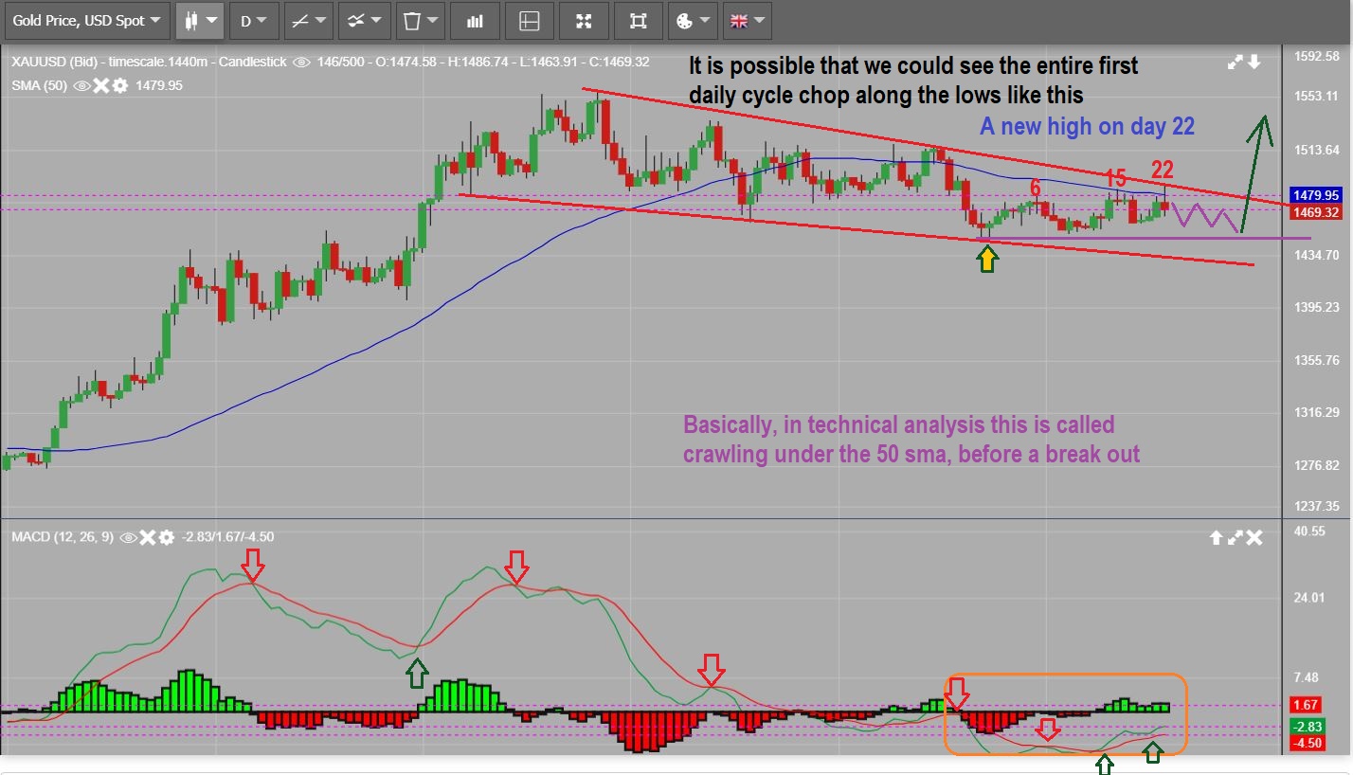1353x775 pixels.
Task: Click the blue 1479.95 SMA price axis tag
Action: (1317, 194)
